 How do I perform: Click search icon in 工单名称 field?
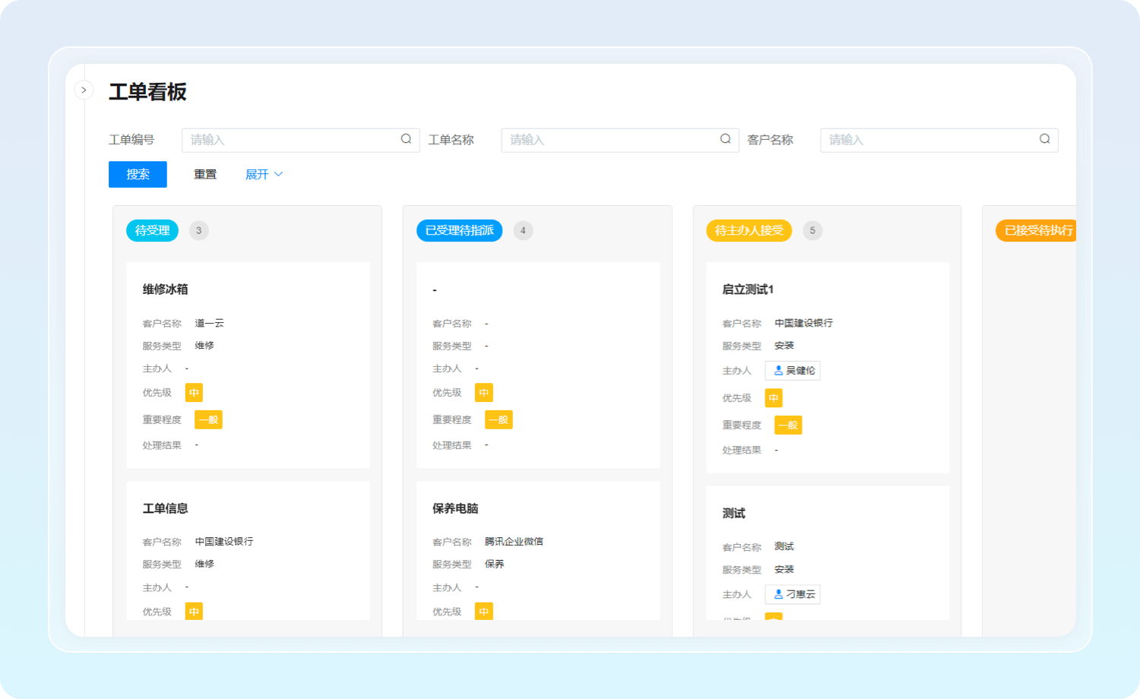click(x=725, y=139)
